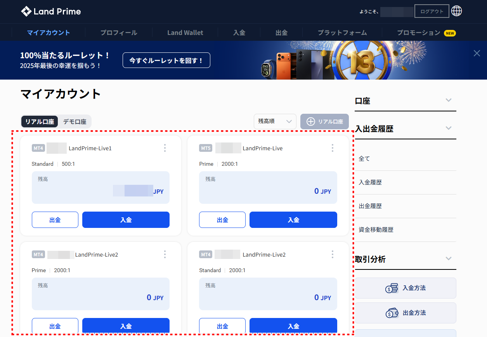Click 入金 on MT5 LandPrime-Live card
Viewport: 487px width, 337px height.
pos(293,220)
